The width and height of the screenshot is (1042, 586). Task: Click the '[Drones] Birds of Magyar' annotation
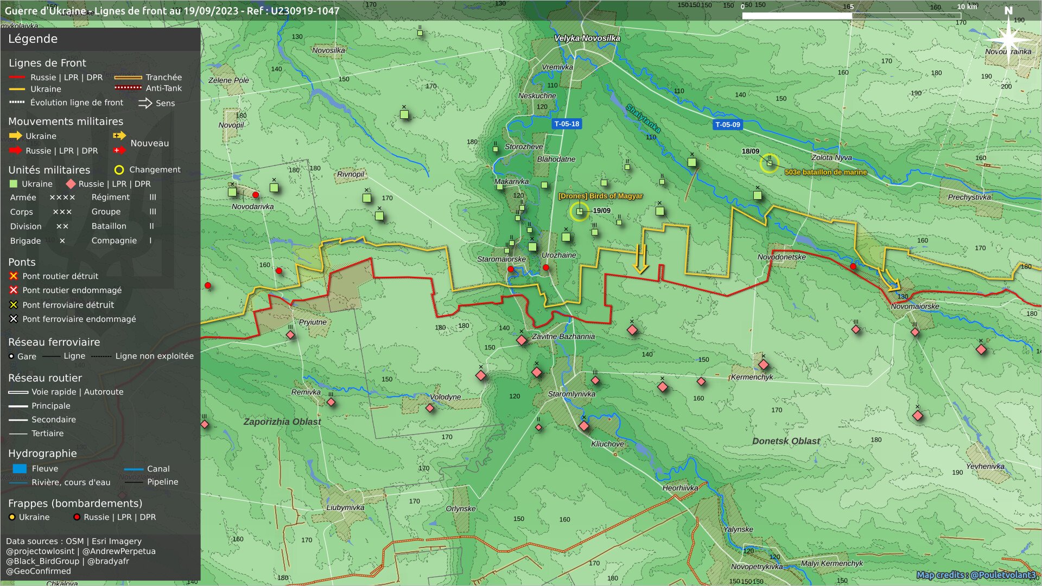click(x=601, y=196)
